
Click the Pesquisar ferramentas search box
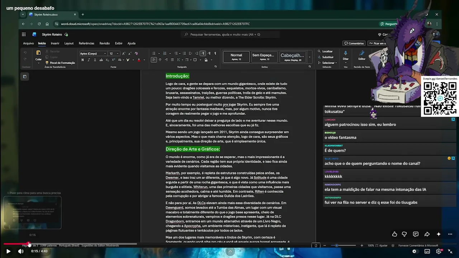[x=230, y=34]
